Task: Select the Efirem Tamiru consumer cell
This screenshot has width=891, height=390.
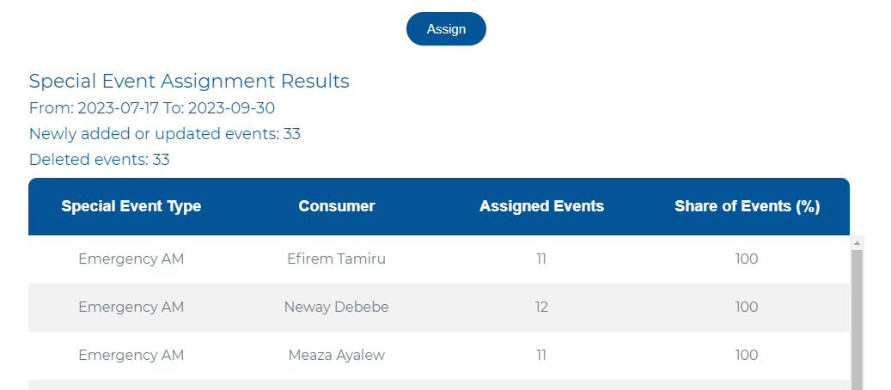Action: click(x=337, y=259)
